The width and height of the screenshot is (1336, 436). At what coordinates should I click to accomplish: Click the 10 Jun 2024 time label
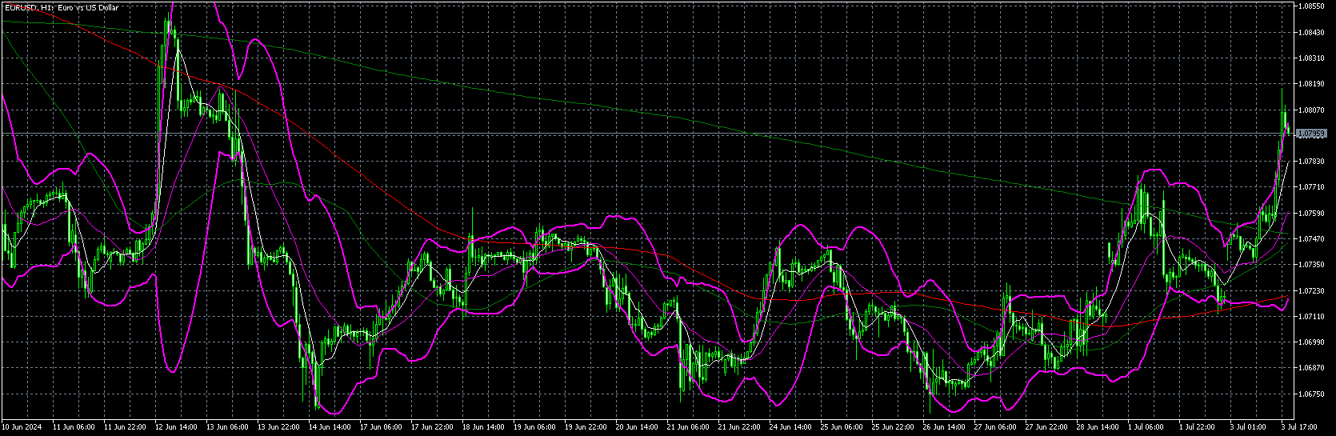click(22, 429)
